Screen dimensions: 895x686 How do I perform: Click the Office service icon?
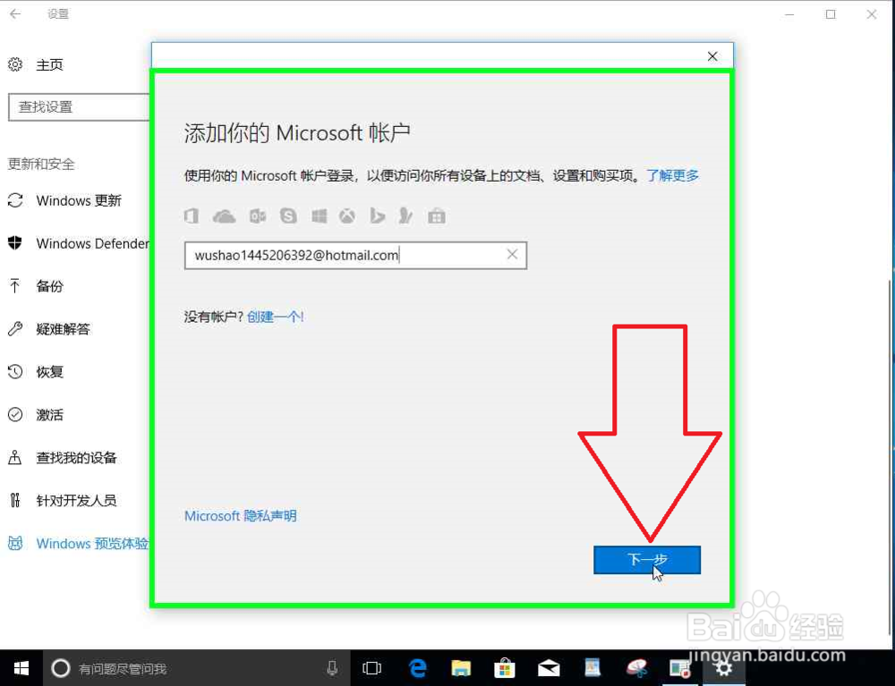coord(192,216)
